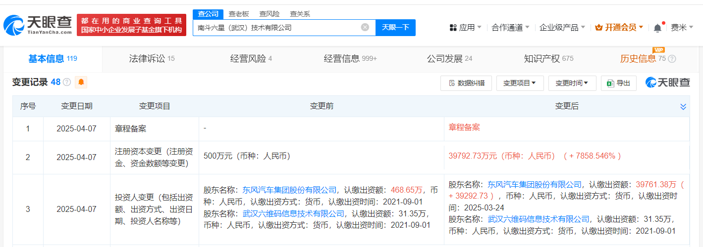Image resolution: width=703 pixels, height=247 pixels.
Task: Select the 查风险 search tab
Action: tap(269, 14)
